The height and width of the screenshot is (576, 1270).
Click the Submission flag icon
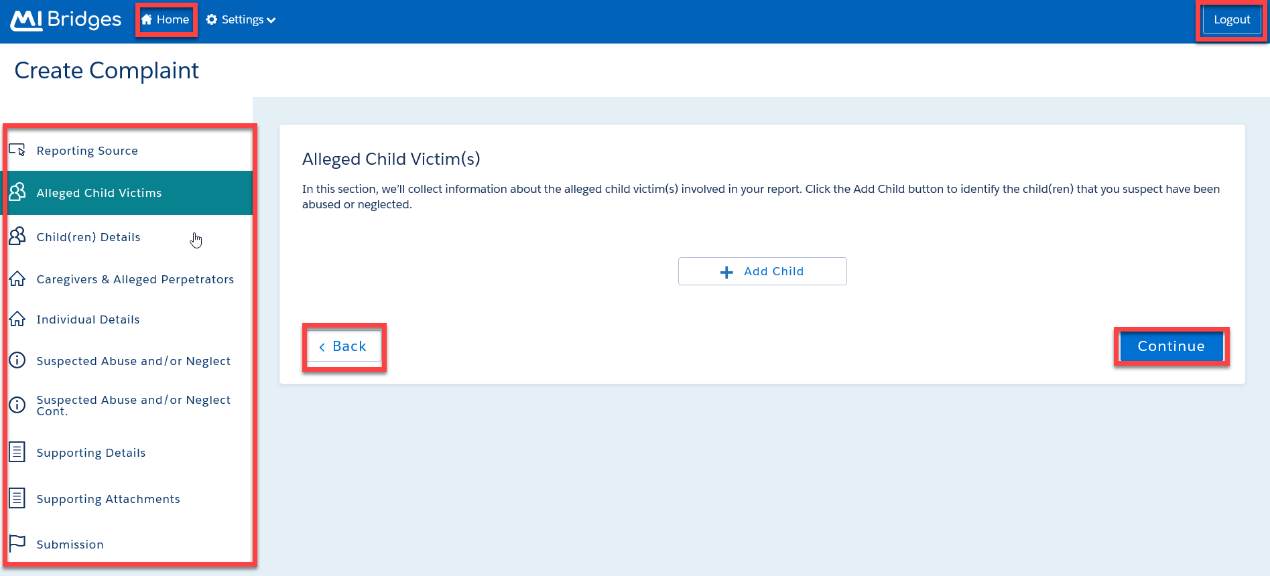point(17,543)
